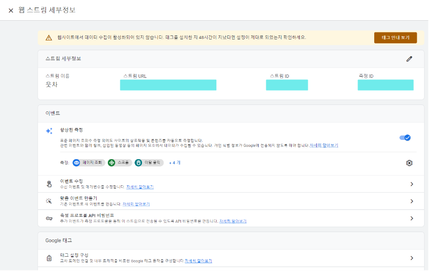Viewport: 429px width, 271px height.
Task: Open learn more link in API 비밀번호 row
Action: pos(233,221)
